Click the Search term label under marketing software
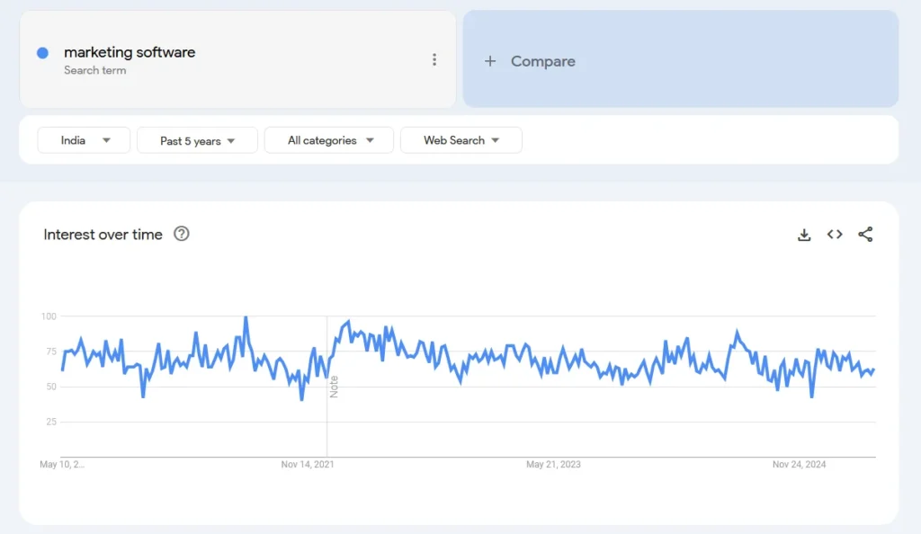Image resolution: width=921 pixels, height=534 pixels. point(95,70)
